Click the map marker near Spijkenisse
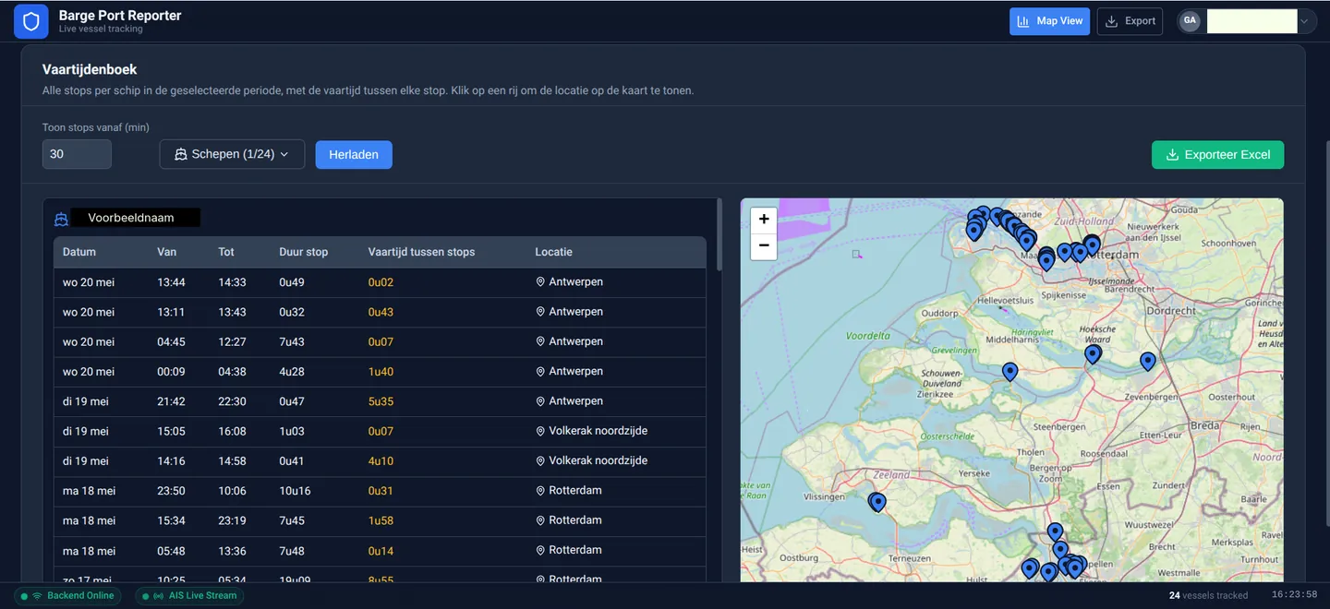 click(x=1046, y=261)
